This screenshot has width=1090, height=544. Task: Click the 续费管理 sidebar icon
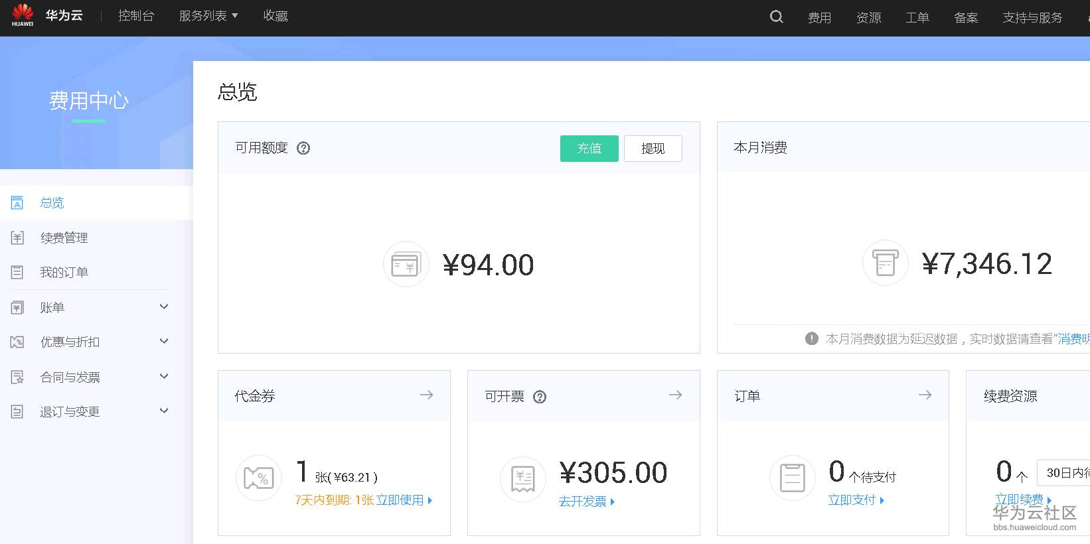[x=17, y=238]
